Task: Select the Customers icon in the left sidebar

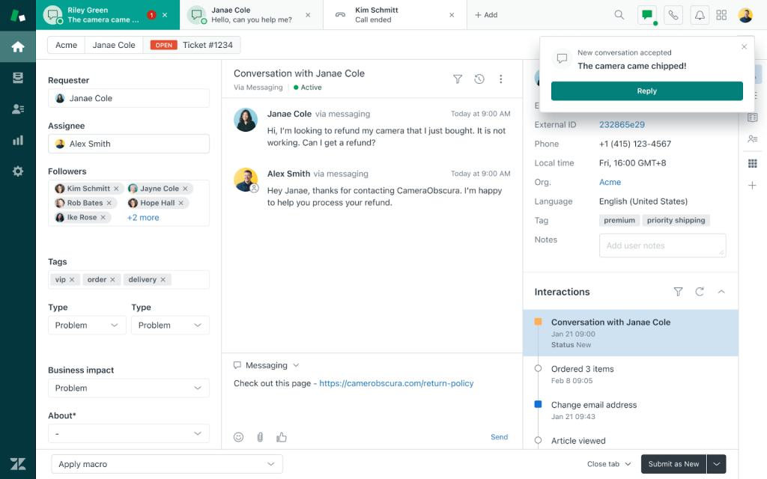Action: 18,108
